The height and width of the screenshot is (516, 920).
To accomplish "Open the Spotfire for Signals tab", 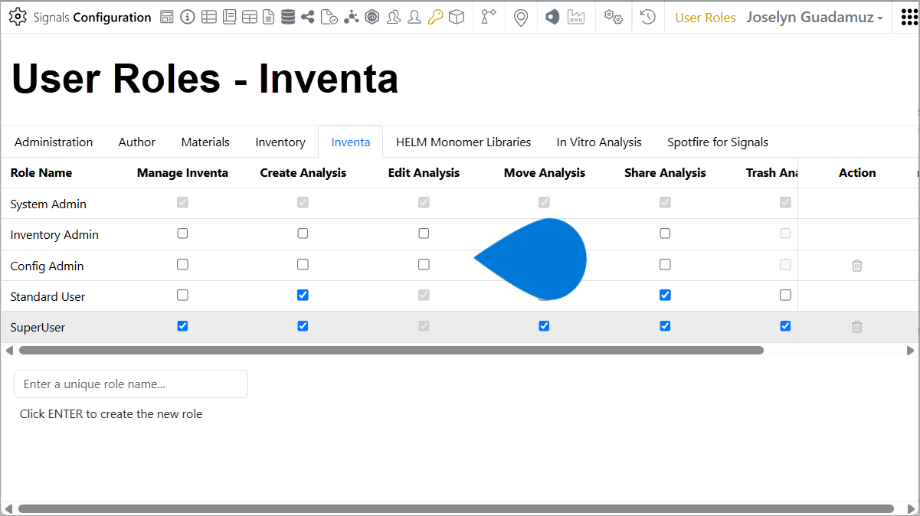I will tap(718, 142).
